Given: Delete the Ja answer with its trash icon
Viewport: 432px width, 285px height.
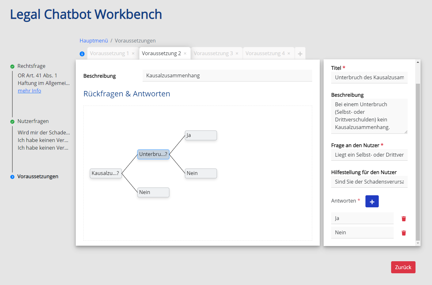Looking at the screenshot, I should (404, 219).
